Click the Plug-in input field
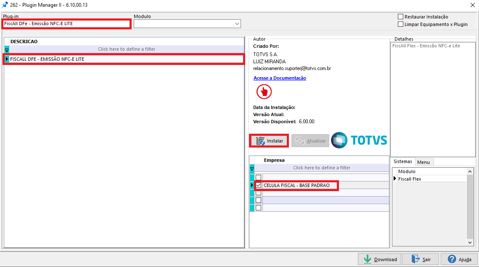 (66, 23)
